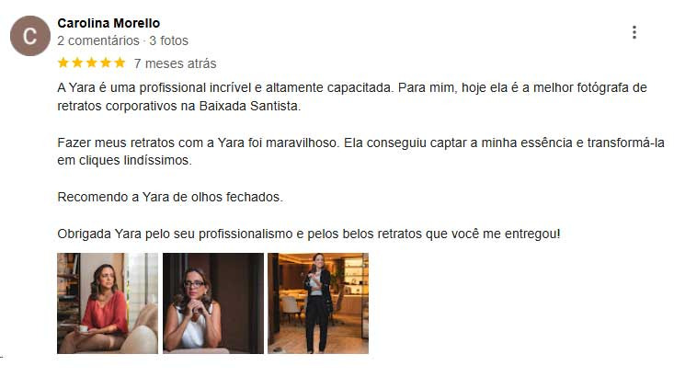This screenshot has height=377, width=674.
Task: Click the "7 meses atrás" timestamp
Action: pyautogui.click(x=175, y=63)
